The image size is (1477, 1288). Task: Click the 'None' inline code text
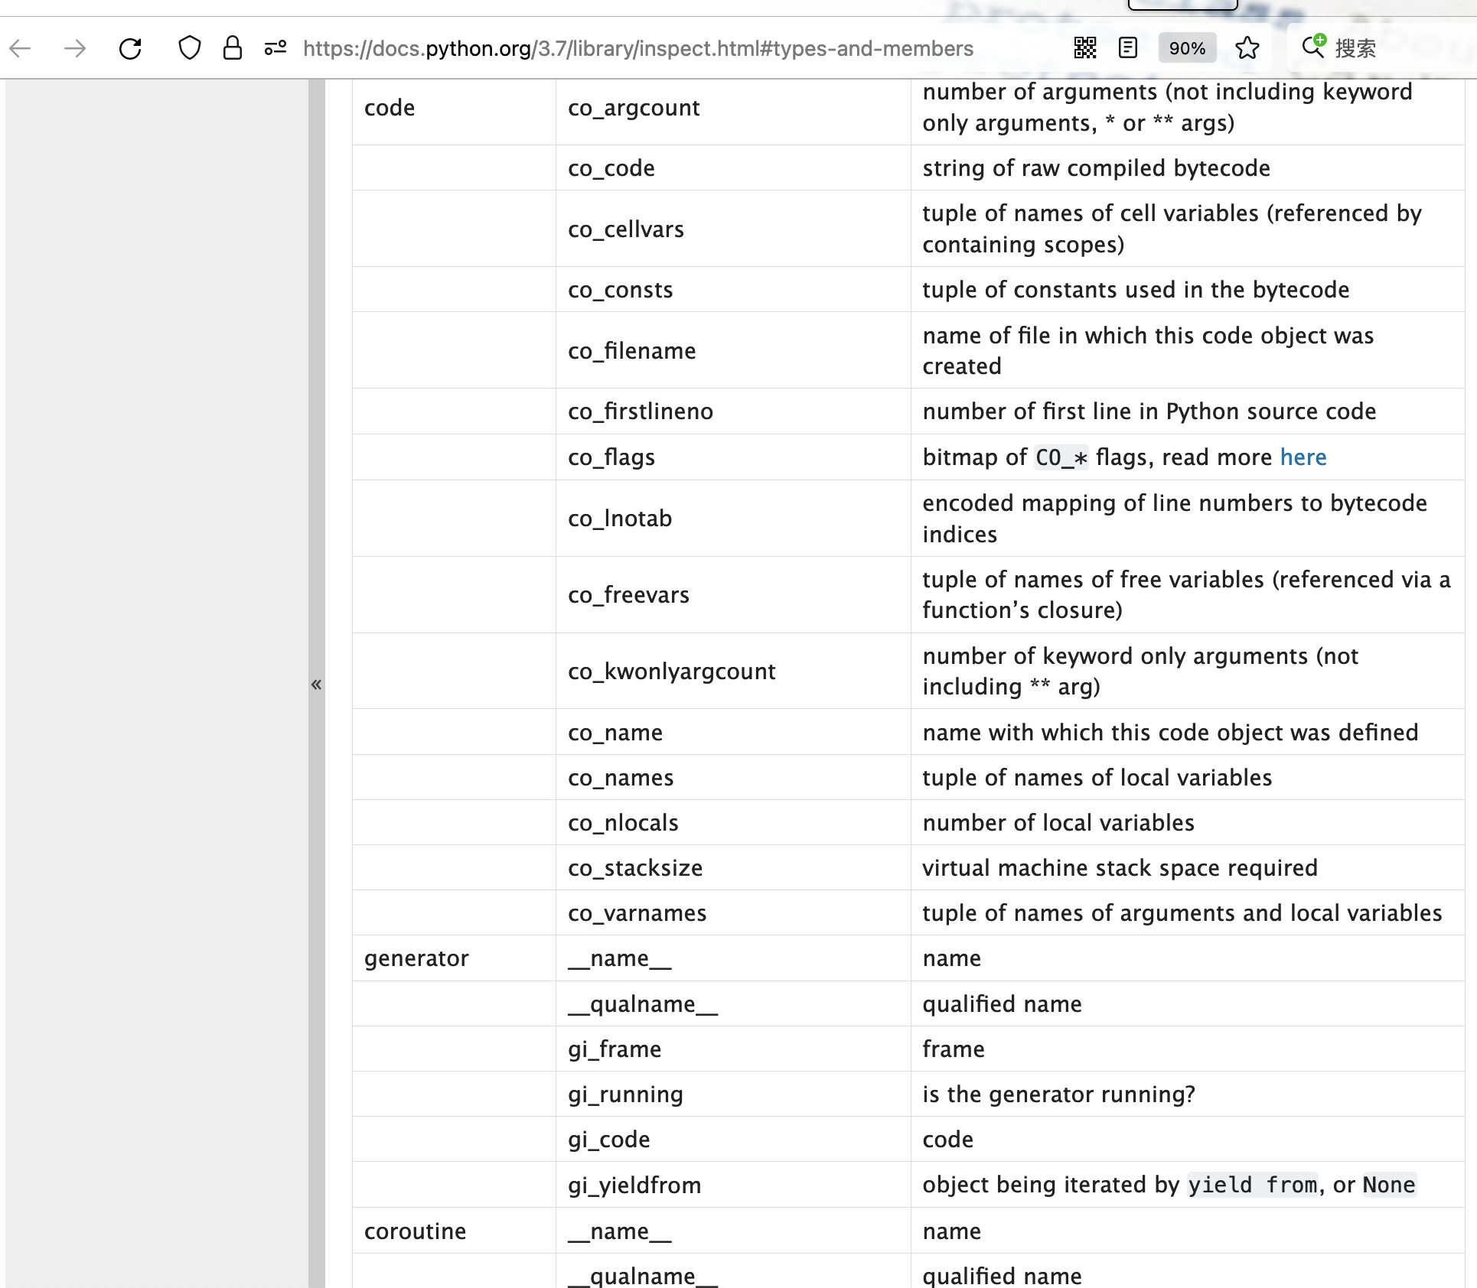pos(1389,1185)
